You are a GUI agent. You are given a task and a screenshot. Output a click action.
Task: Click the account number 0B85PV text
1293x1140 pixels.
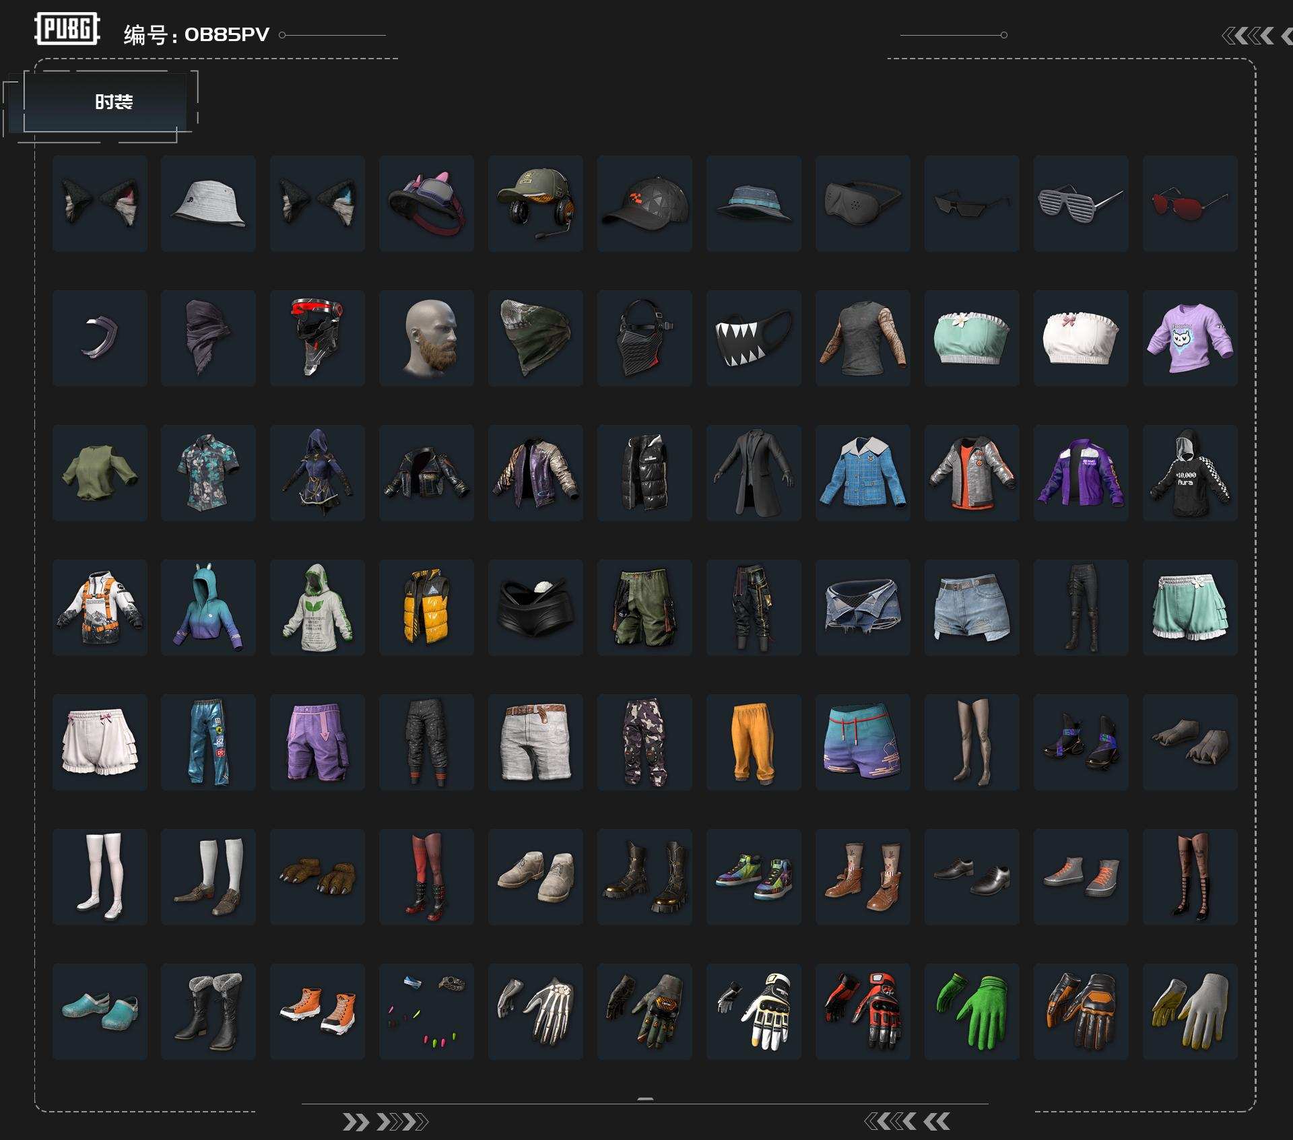[226, 34]
